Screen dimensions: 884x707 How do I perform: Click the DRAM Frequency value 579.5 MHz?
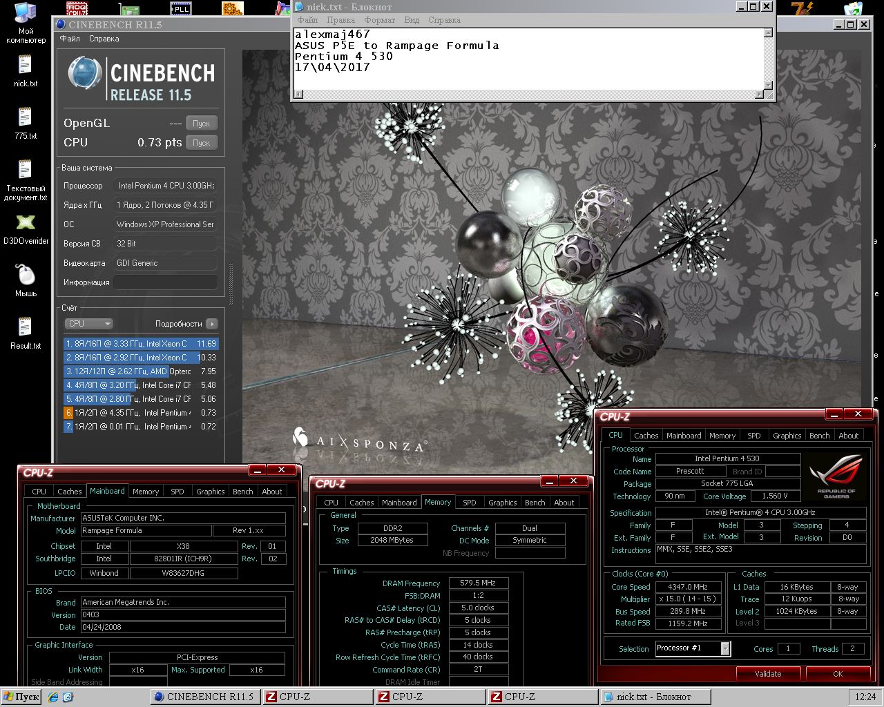pos(478,583)
